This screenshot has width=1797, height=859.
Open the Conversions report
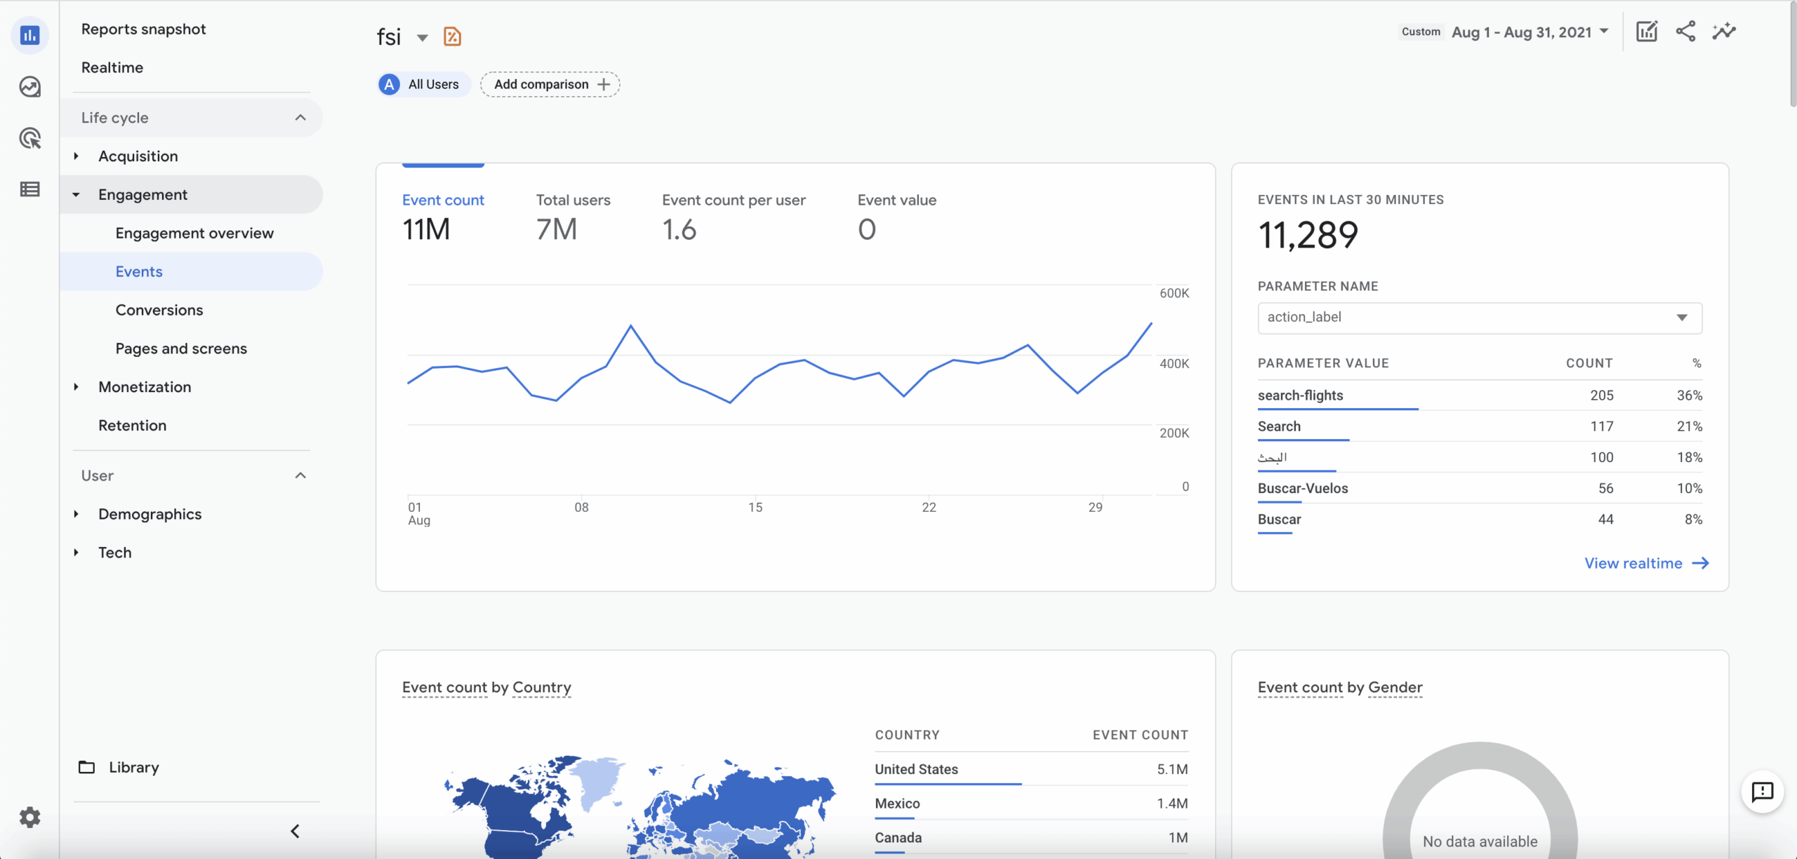click(159, 310)
